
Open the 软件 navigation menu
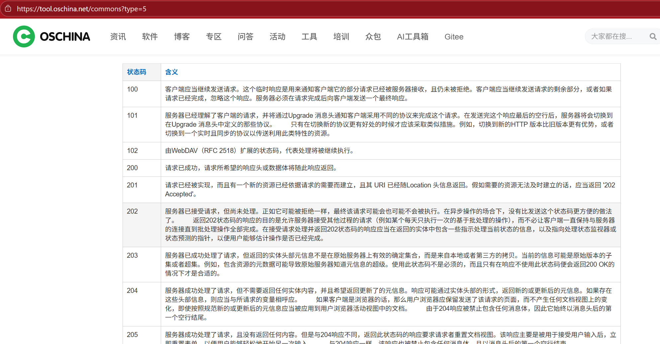click(x=150, y=37)
